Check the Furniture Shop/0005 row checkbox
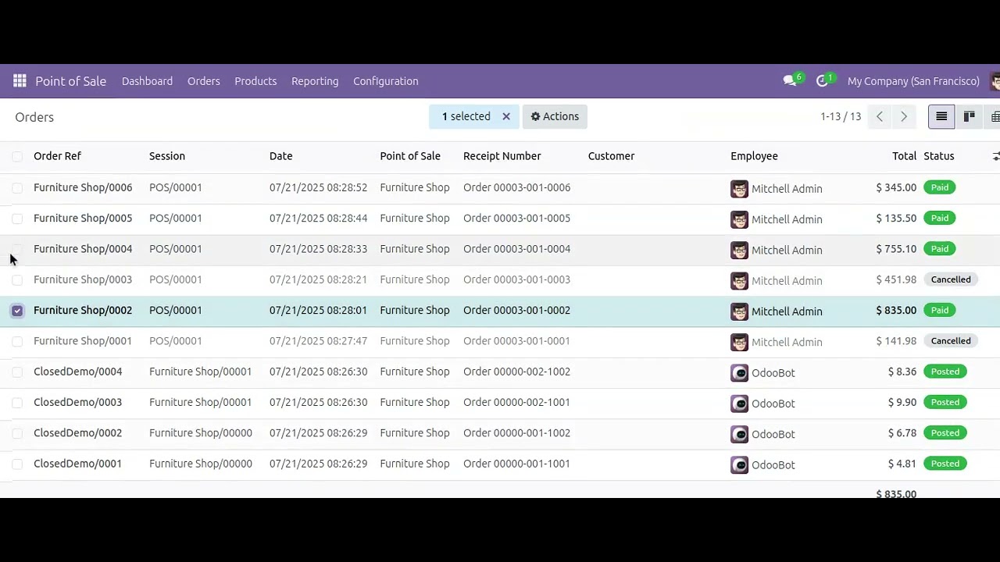The image size is (1000, 562). point(17,219)
